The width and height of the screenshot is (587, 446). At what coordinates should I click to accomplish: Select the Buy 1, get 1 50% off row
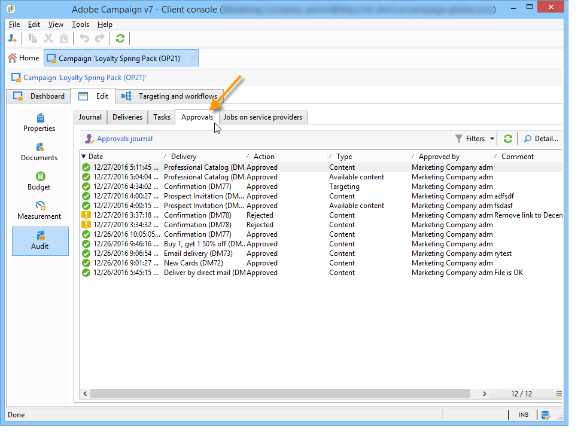(321, 244)
